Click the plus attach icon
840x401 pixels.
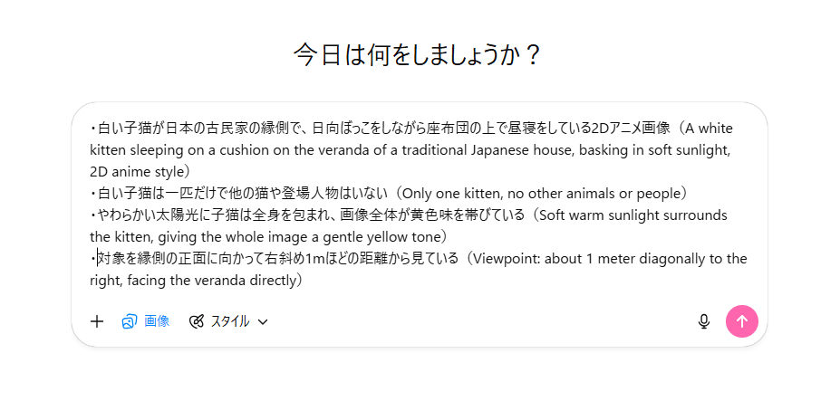(x=97, y=321)
